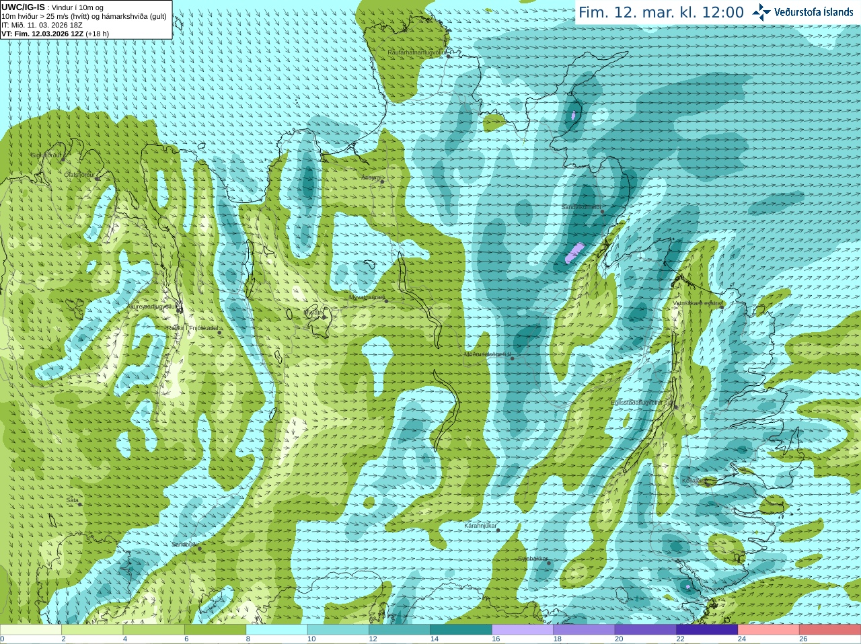The image size is (861, 644).
Task: Select the Sáta station label
Action: [x=73, y=500]
